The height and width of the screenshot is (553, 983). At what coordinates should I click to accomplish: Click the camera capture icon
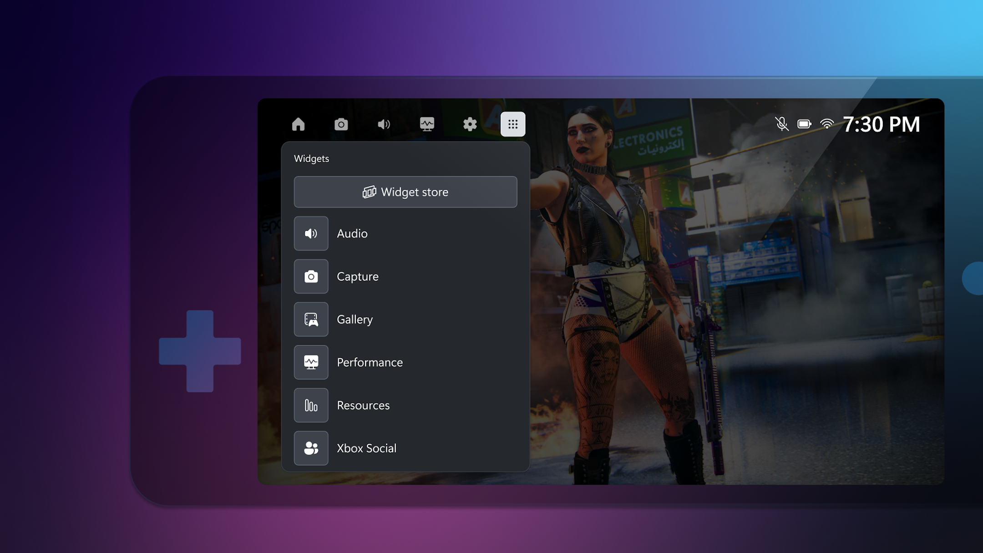pyautogui.click(x=341, y=123)
